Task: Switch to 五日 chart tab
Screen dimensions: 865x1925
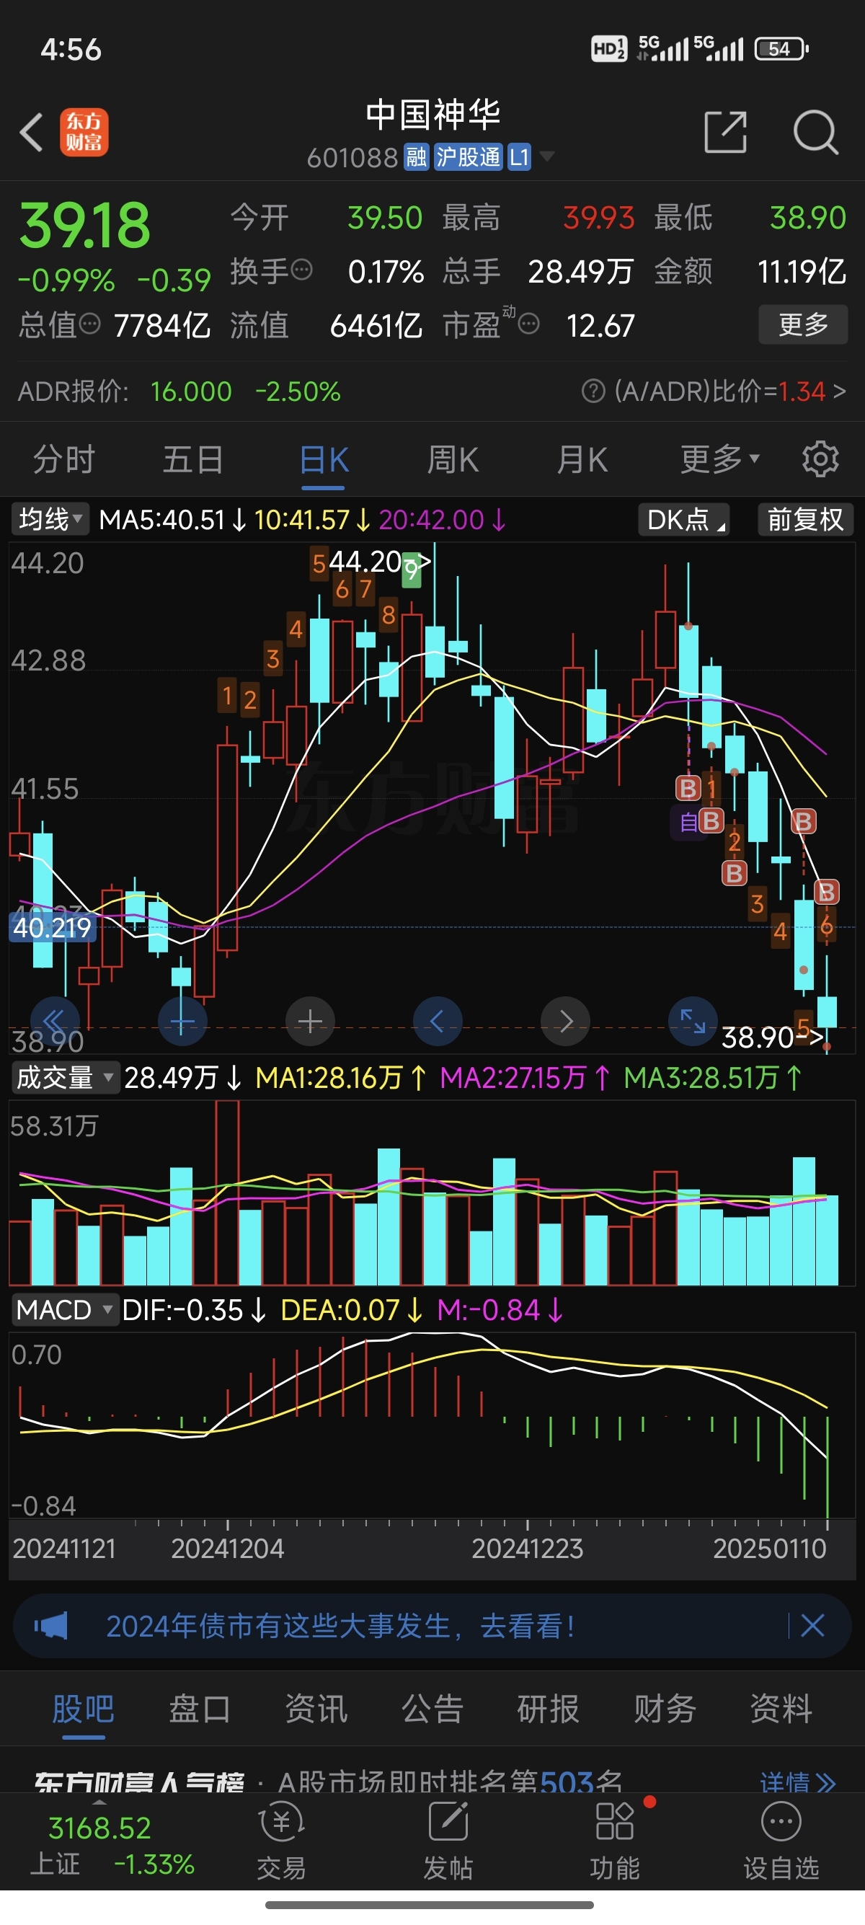Action: [193, 459]
